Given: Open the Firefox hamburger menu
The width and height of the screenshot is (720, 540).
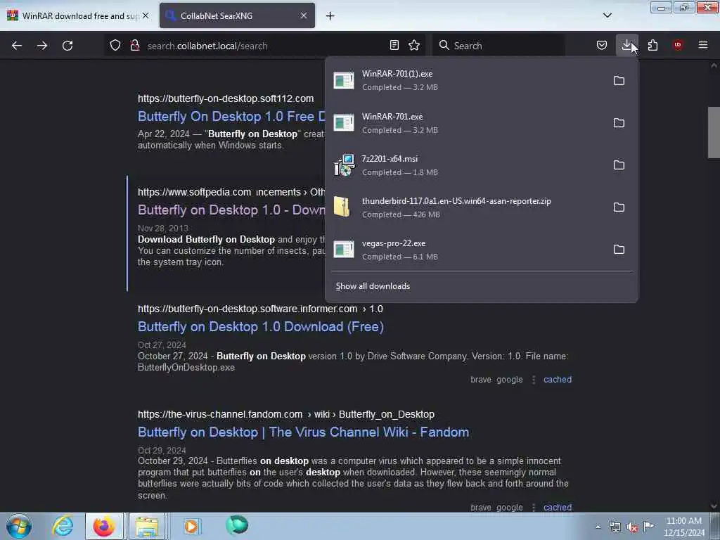Looking at the screenshot, I should coord(703,45).
